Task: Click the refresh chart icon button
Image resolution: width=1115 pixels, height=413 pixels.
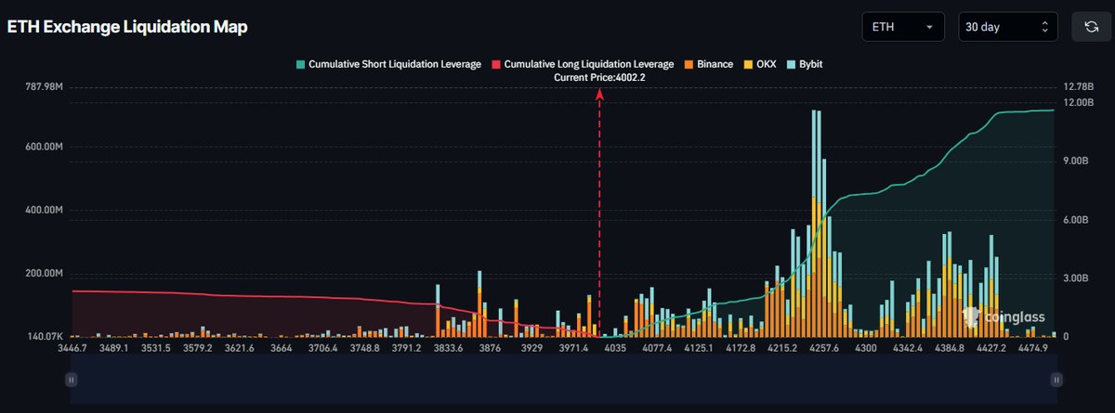Action: click(x=1091, y=27)
